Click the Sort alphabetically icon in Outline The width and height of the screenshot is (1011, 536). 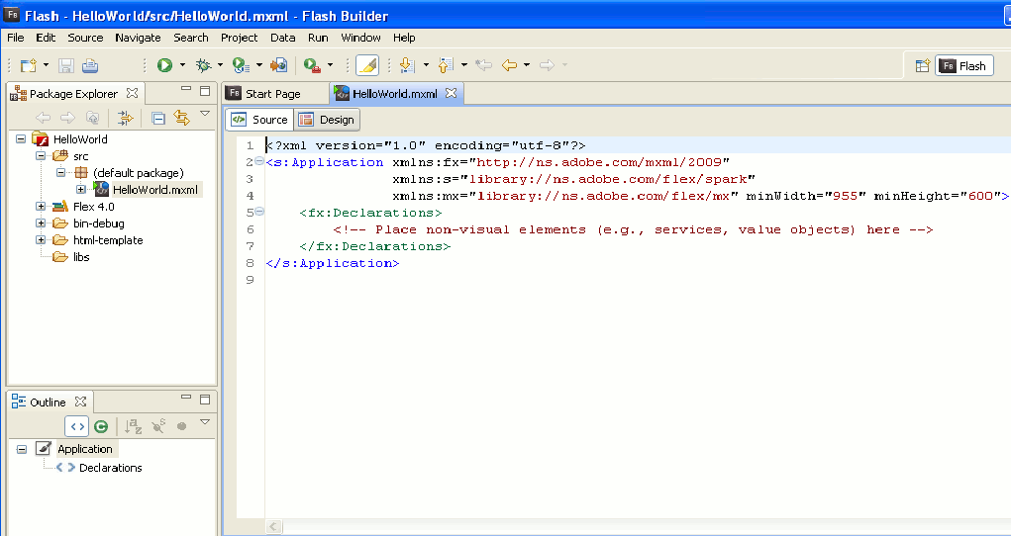coord(134,426)
